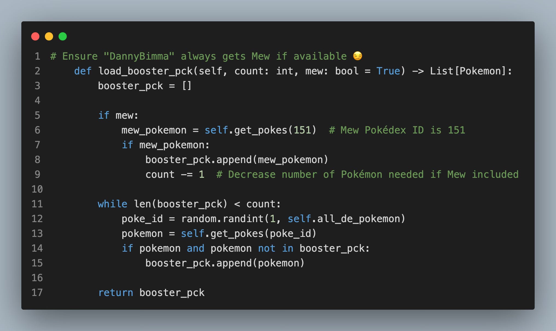Click the green maximize dot

coord(63,36)
